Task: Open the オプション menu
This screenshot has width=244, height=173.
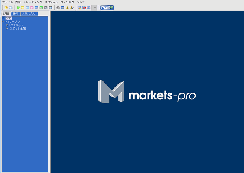Action: point(51,2)
